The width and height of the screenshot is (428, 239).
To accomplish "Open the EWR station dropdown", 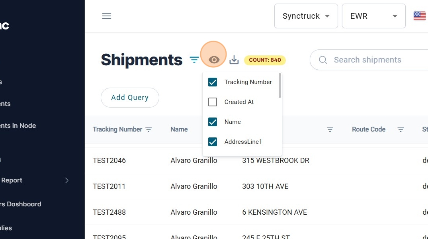I will click(373, 16).
